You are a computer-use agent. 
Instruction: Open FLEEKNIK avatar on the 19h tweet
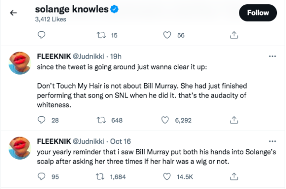tap(20, 63)
